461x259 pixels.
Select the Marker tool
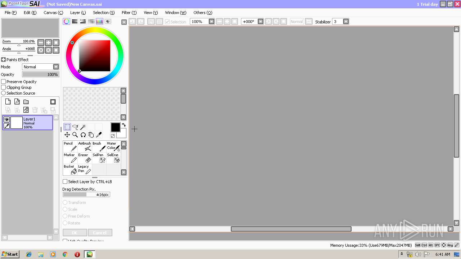(x=70, y=158)
